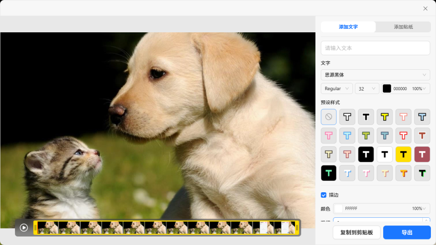Screen dimensions: 436x245
Task: Choose the pink T preset style
Action: pos(328,136)
